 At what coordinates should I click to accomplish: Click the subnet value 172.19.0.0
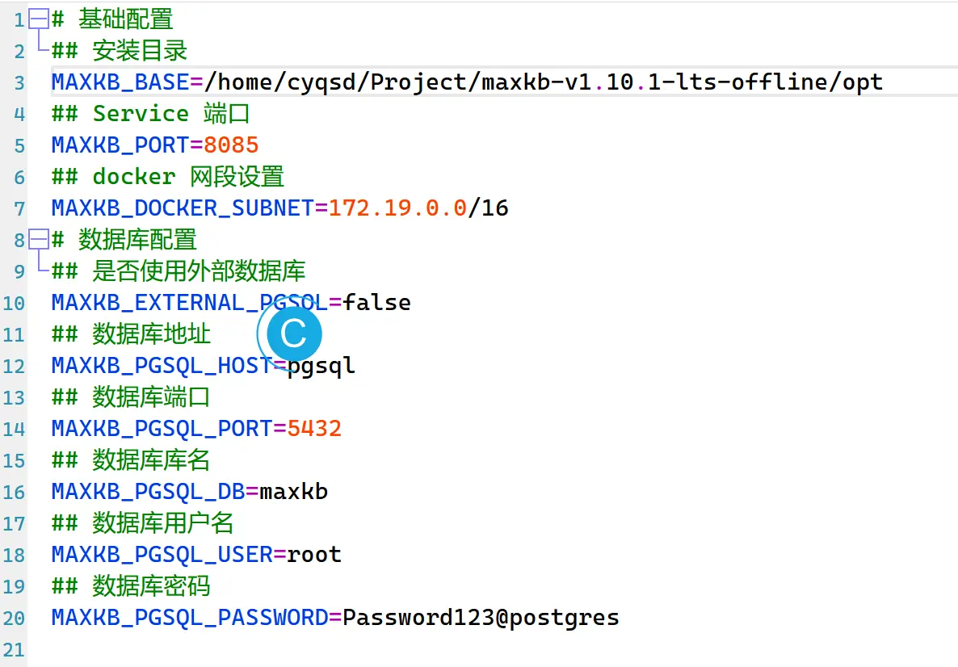click(397, 208)
